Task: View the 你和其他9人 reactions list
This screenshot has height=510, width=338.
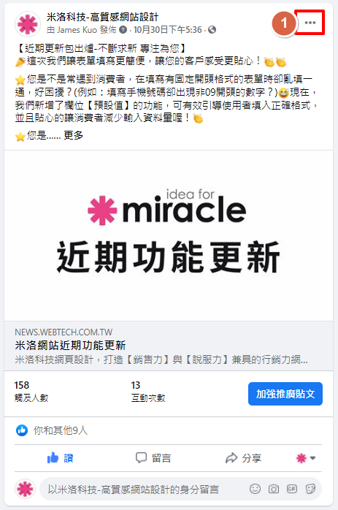Action: tap(61, 430)
